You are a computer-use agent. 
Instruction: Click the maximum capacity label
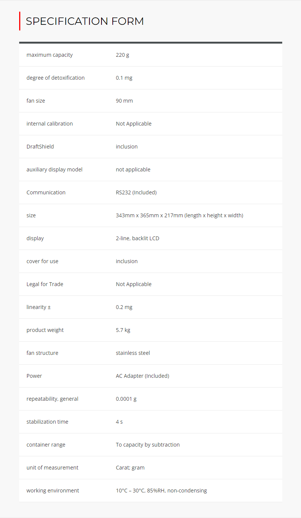tap(50, 55)
